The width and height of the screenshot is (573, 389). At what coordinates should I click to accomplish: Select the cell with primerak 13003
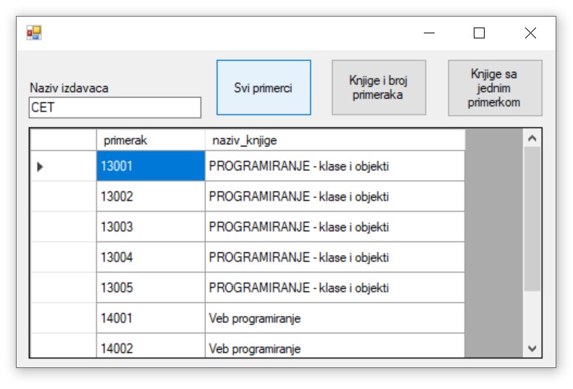coord(151,227)
